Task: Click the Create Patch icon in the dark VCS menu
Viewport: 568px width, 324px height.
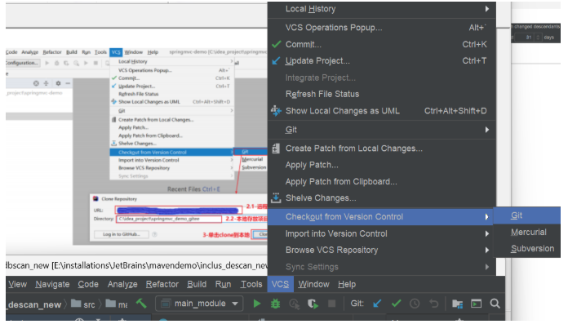Action: point(276,149)
